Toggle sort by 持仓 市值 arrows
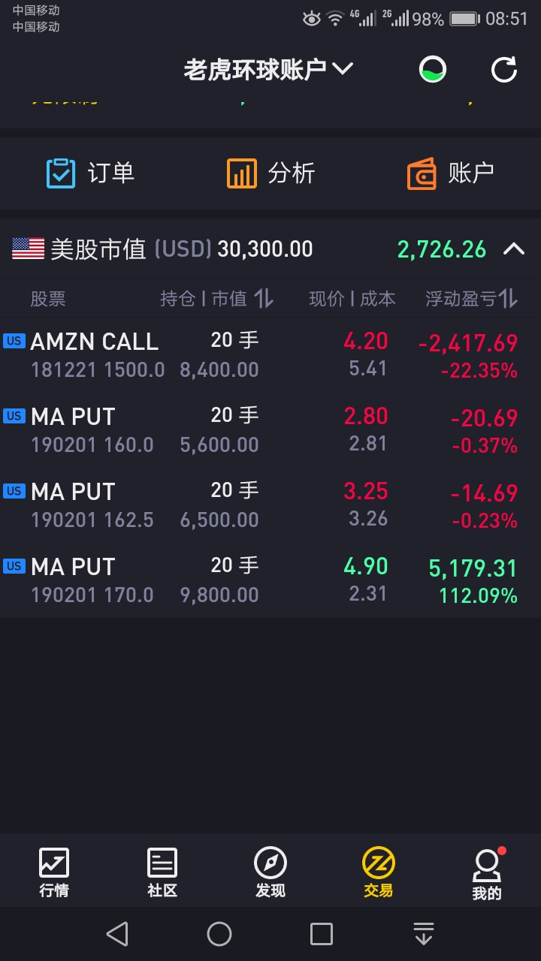The width and height of the screenshot is (541, 961). point(264,299)
